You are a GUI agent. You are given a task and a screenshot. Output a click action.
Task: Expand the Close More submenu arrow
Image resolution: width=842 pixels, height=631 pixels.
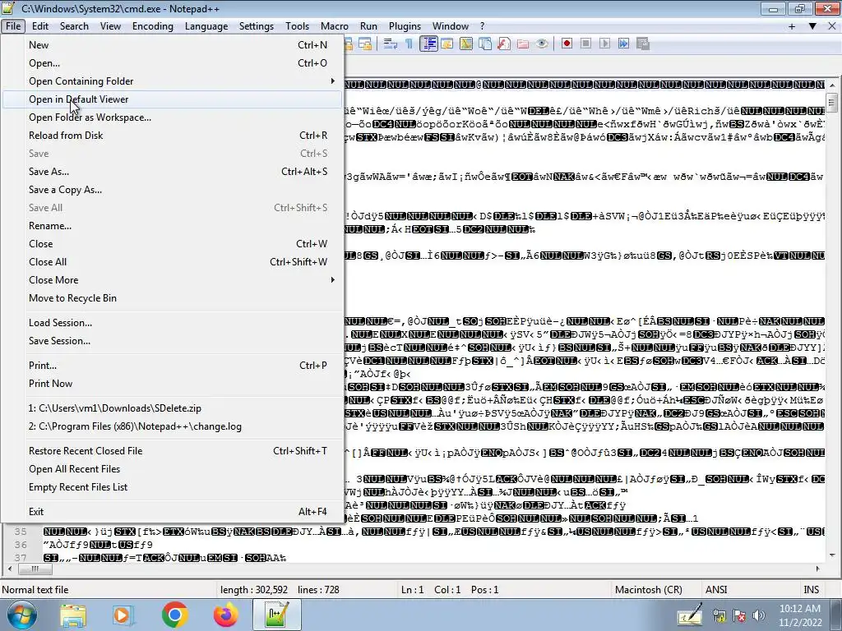333,279
